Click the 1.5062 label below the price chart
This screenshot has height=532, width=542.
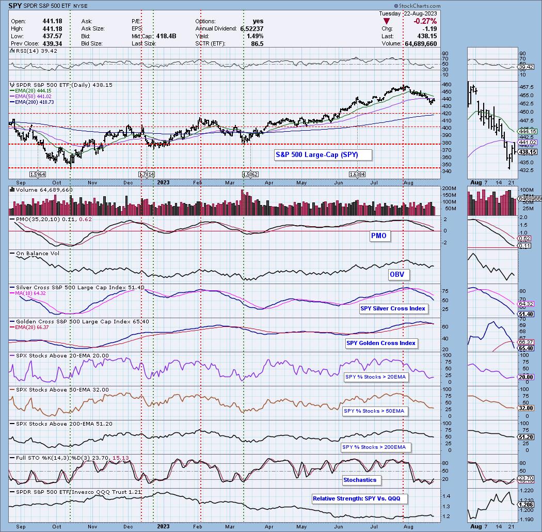tap(250, 175)
